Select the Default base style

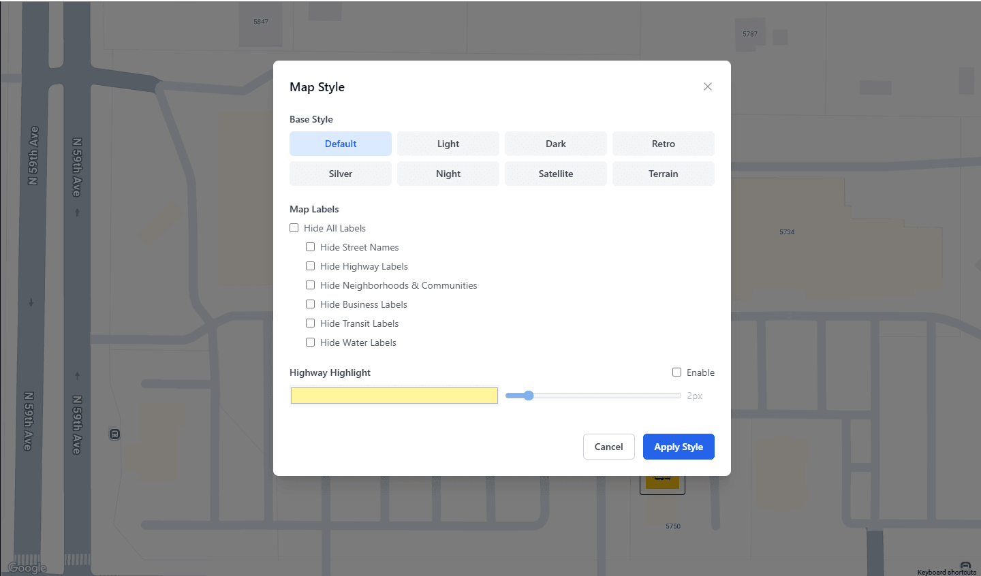point(341,144)
